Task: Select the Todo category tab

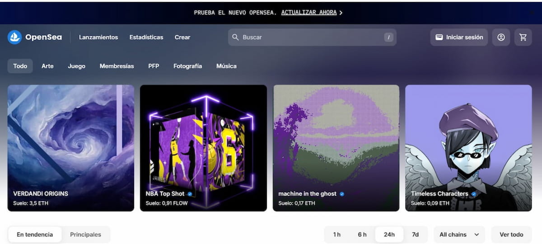Action: [20, 66]
